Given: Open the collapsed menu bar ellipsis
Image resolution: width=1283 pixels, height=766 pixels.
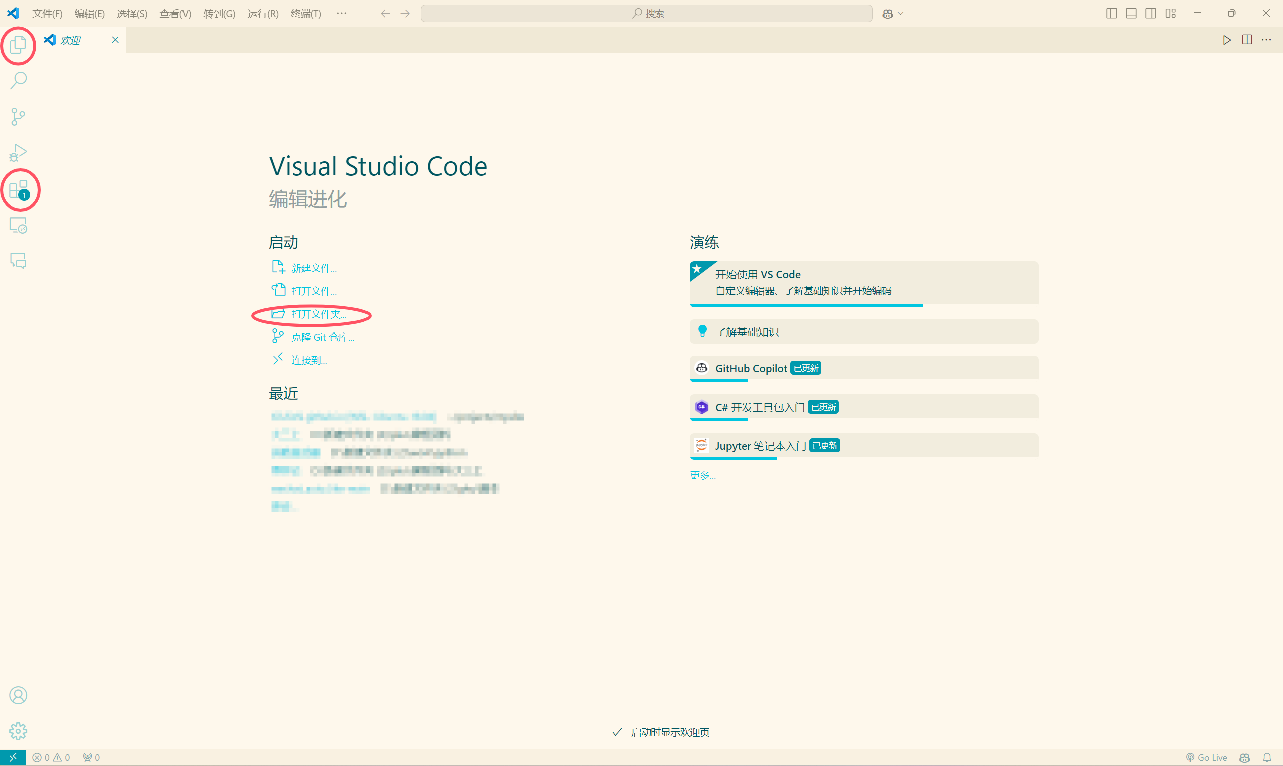Looking at the screenshot, I should [342, 14].
